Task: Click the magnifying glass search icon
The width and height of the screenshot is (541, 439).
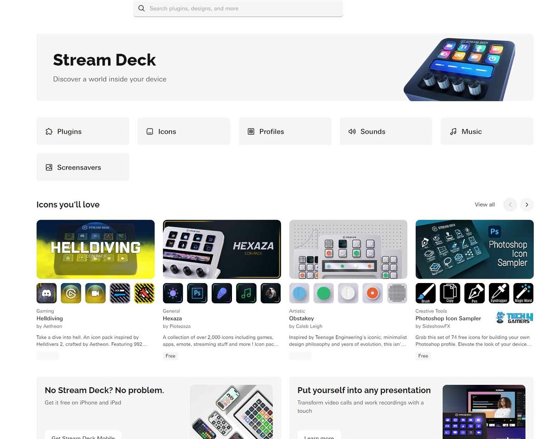Action: pos(141,9)
